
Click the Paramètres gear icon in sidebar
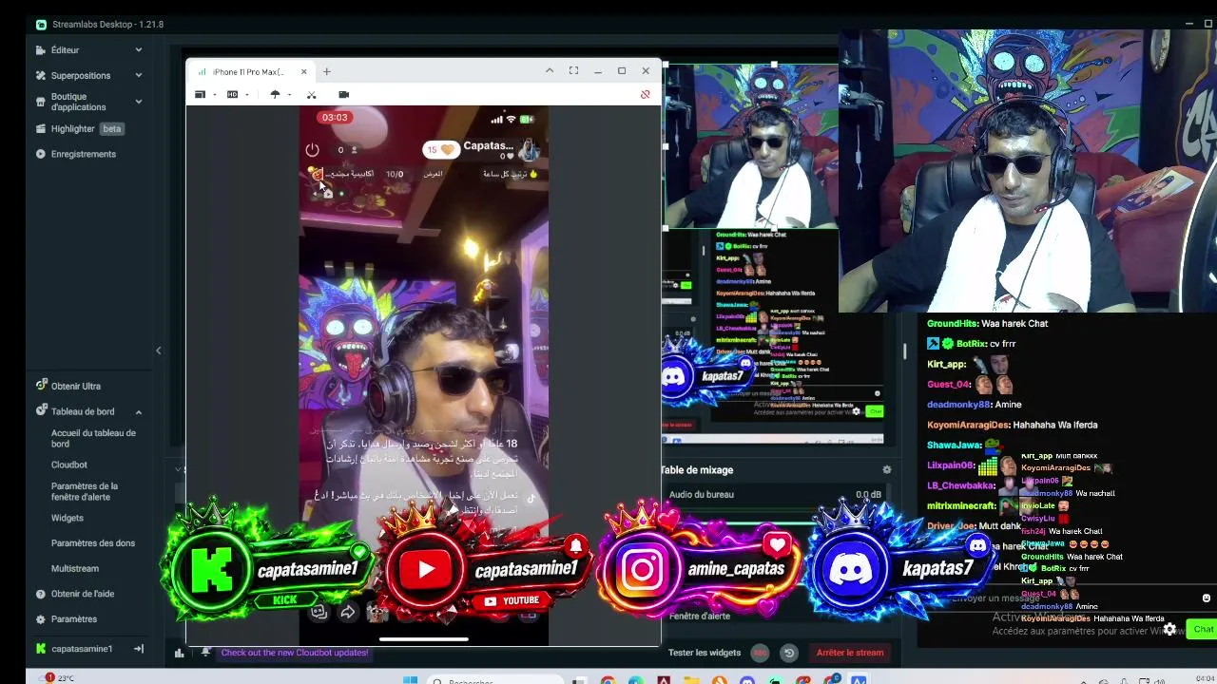[41, 619]
